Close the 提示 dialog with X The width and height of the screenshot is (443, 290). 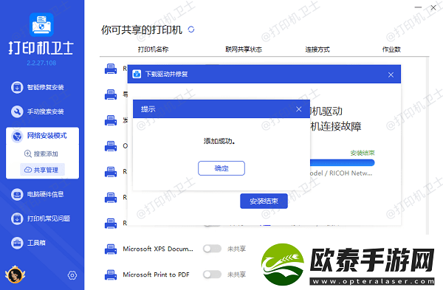point(299,109)
